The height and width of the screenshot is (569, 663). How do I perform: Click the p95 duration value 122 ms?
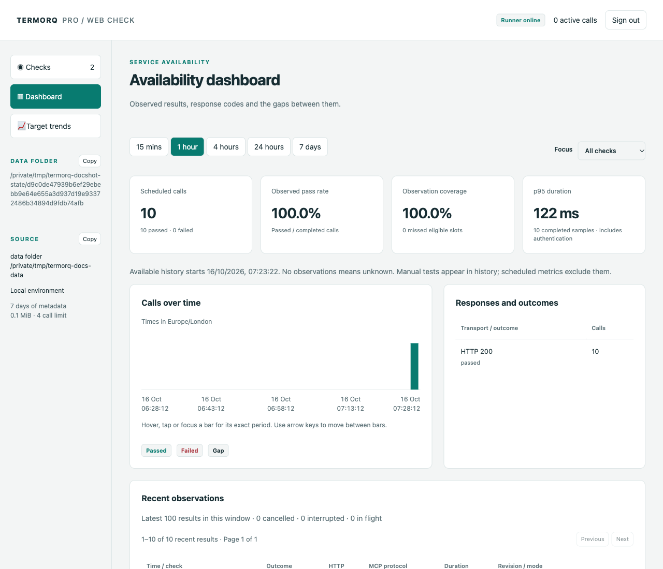coord(556,213)
